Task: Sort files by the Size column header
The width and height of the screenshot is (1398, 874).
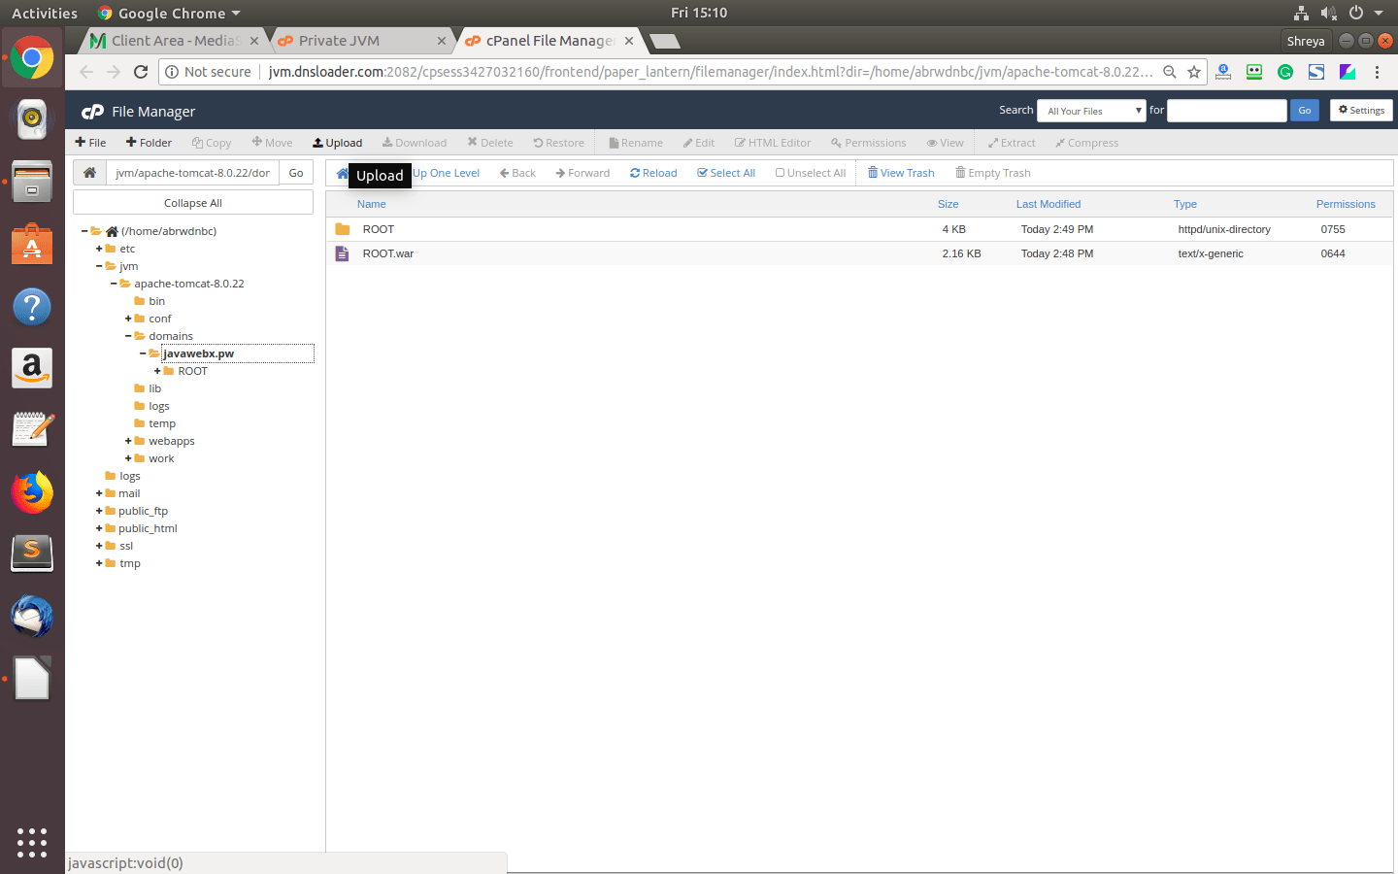Action: point(948,204)
